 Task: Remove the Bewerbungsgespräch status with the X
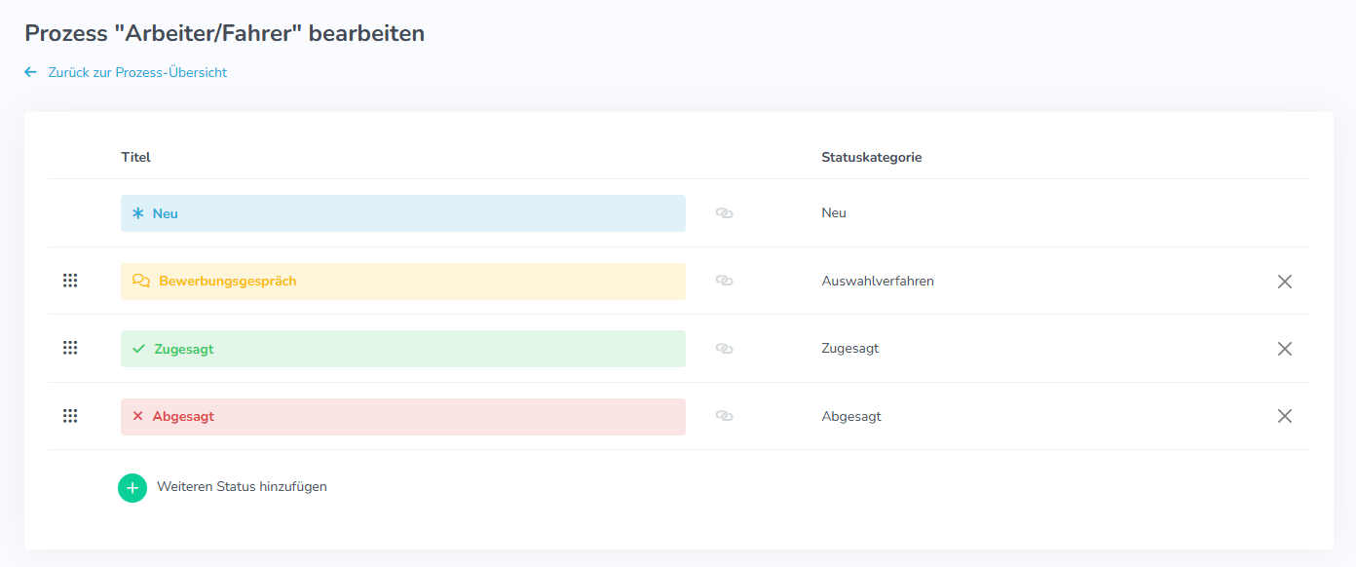(x=1285, y=282)
